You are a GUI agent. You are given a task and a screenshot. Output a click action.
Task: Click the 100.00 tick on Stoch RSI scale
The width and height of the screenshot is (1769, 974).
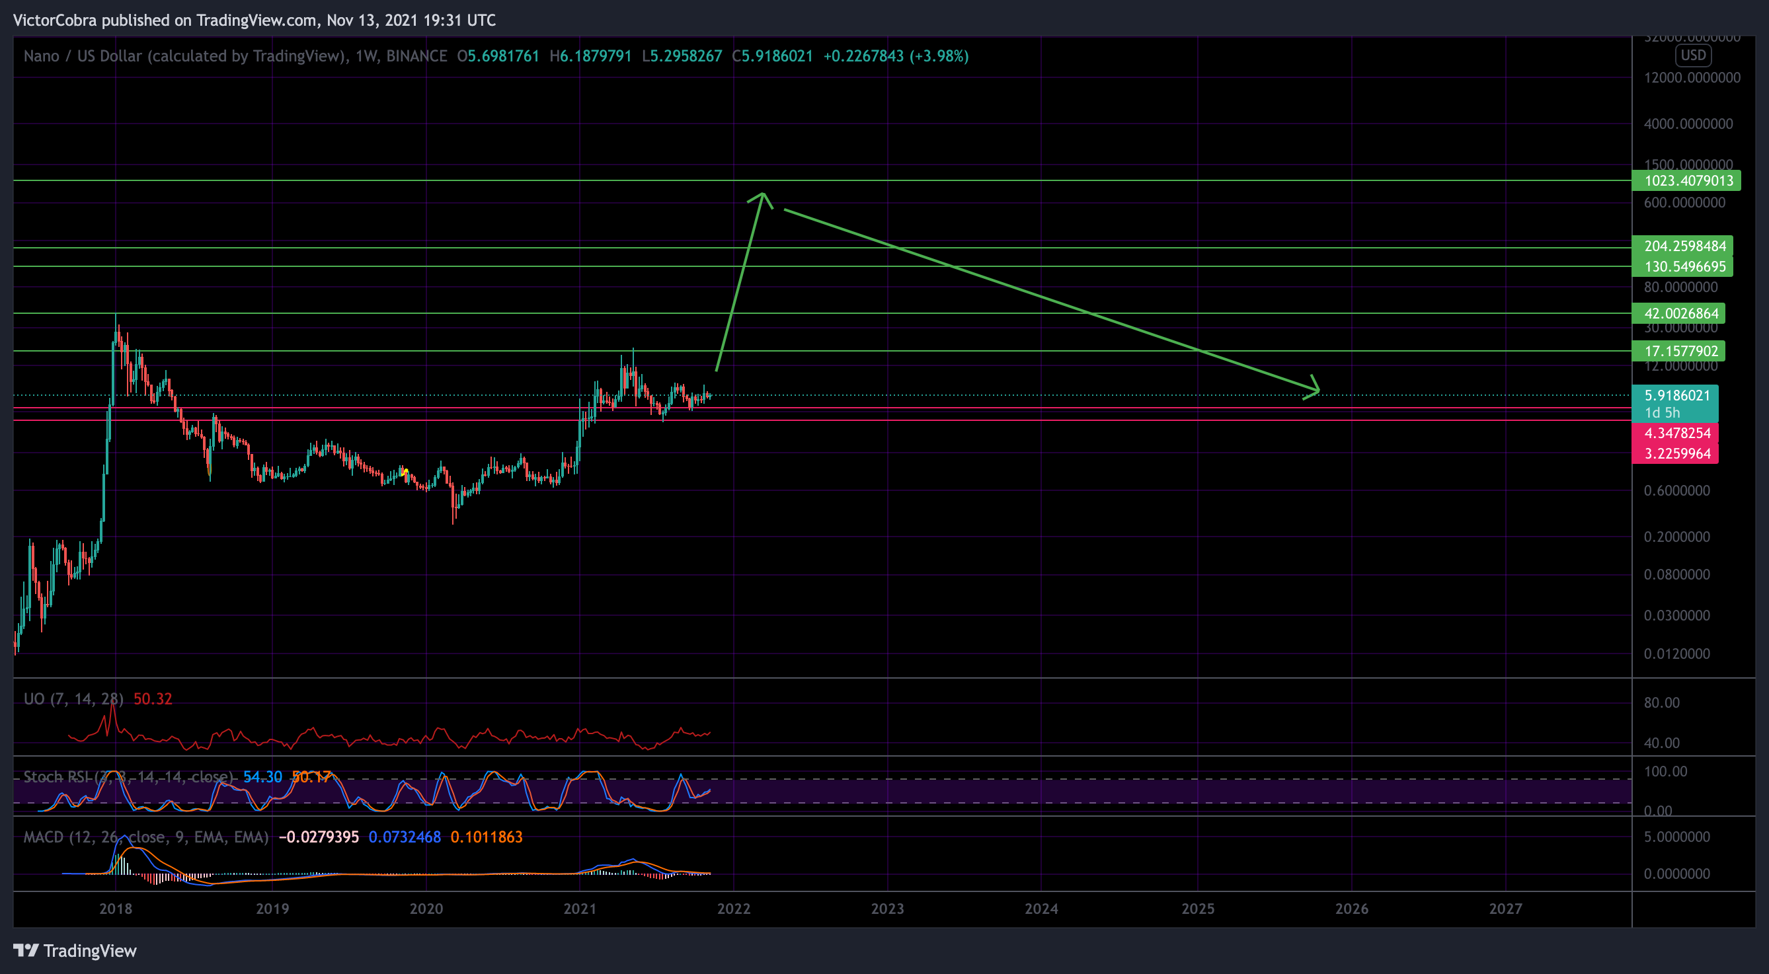tap(1665, 772)
